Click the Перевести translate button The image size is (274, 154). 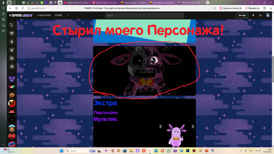(252, 8)
